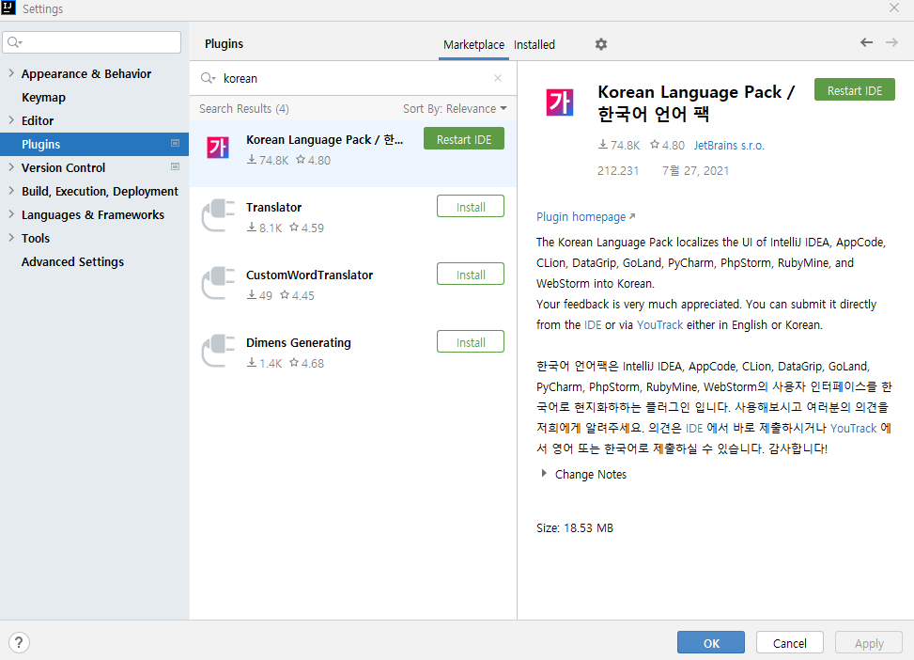Viewport: 914px width, 660px height.
Task: Select the Translator plugin title
Action: (x=274, y=207)
